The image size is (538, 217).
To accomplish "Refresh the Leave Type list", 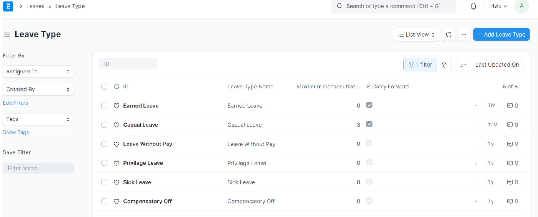I will coord(449,34).
